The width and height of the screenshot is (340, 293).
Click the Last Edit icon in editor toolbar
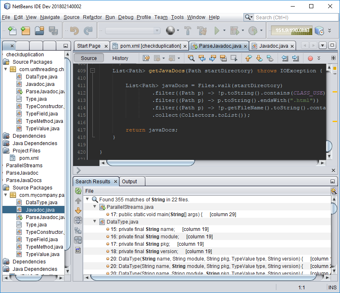[146, 58]
